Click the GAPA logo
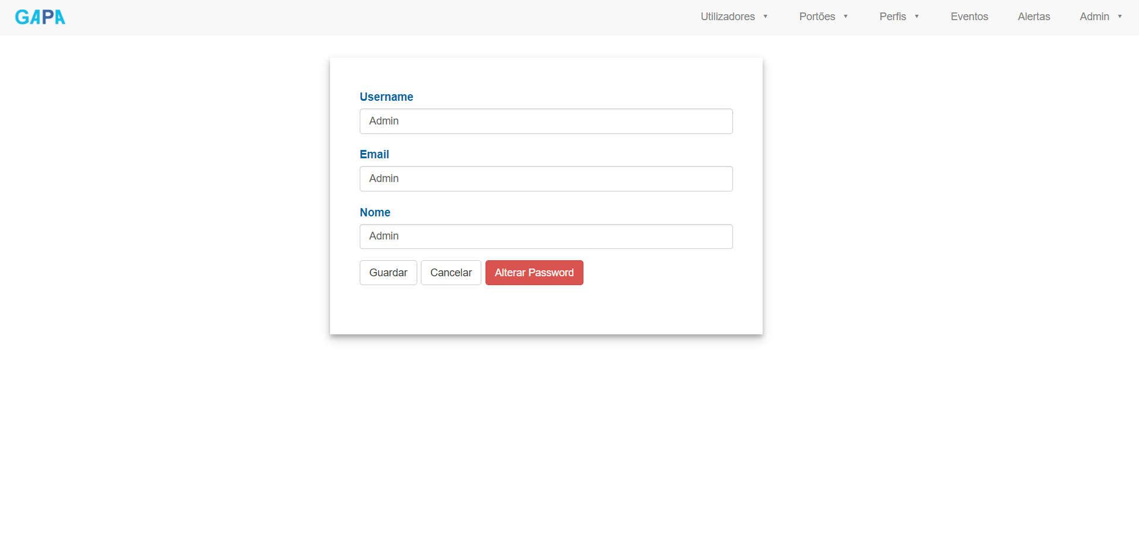Image resolution: width=1139 pixels, height=559 pixels. (40, 17)
